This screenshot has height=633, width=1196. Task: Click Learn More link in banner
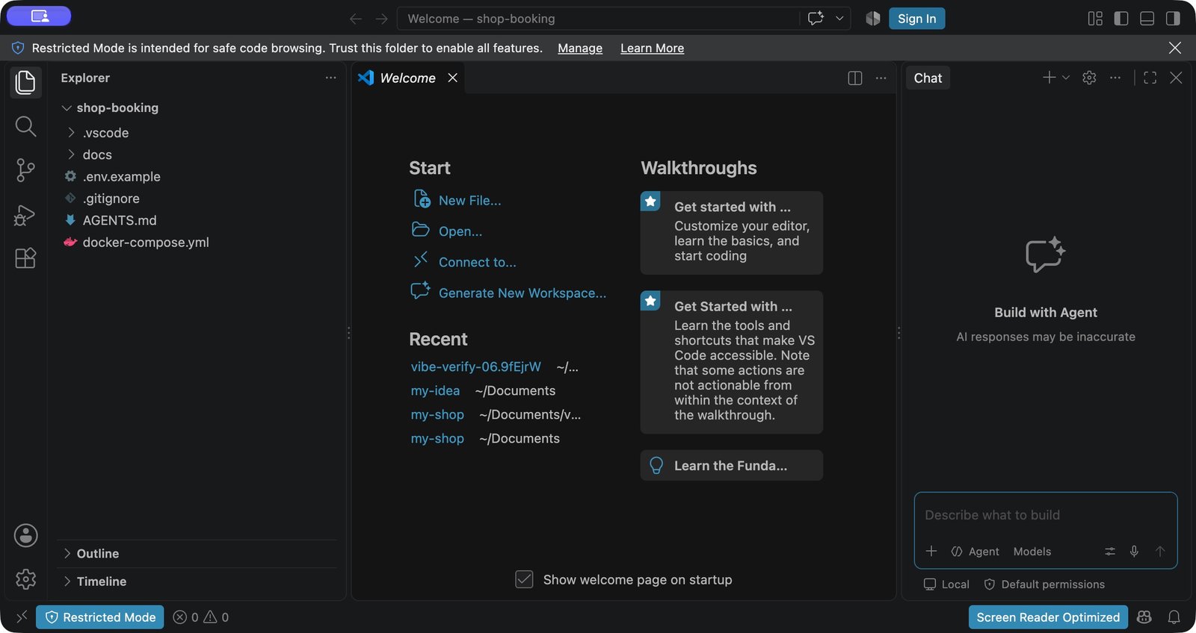tap(652, 48)
